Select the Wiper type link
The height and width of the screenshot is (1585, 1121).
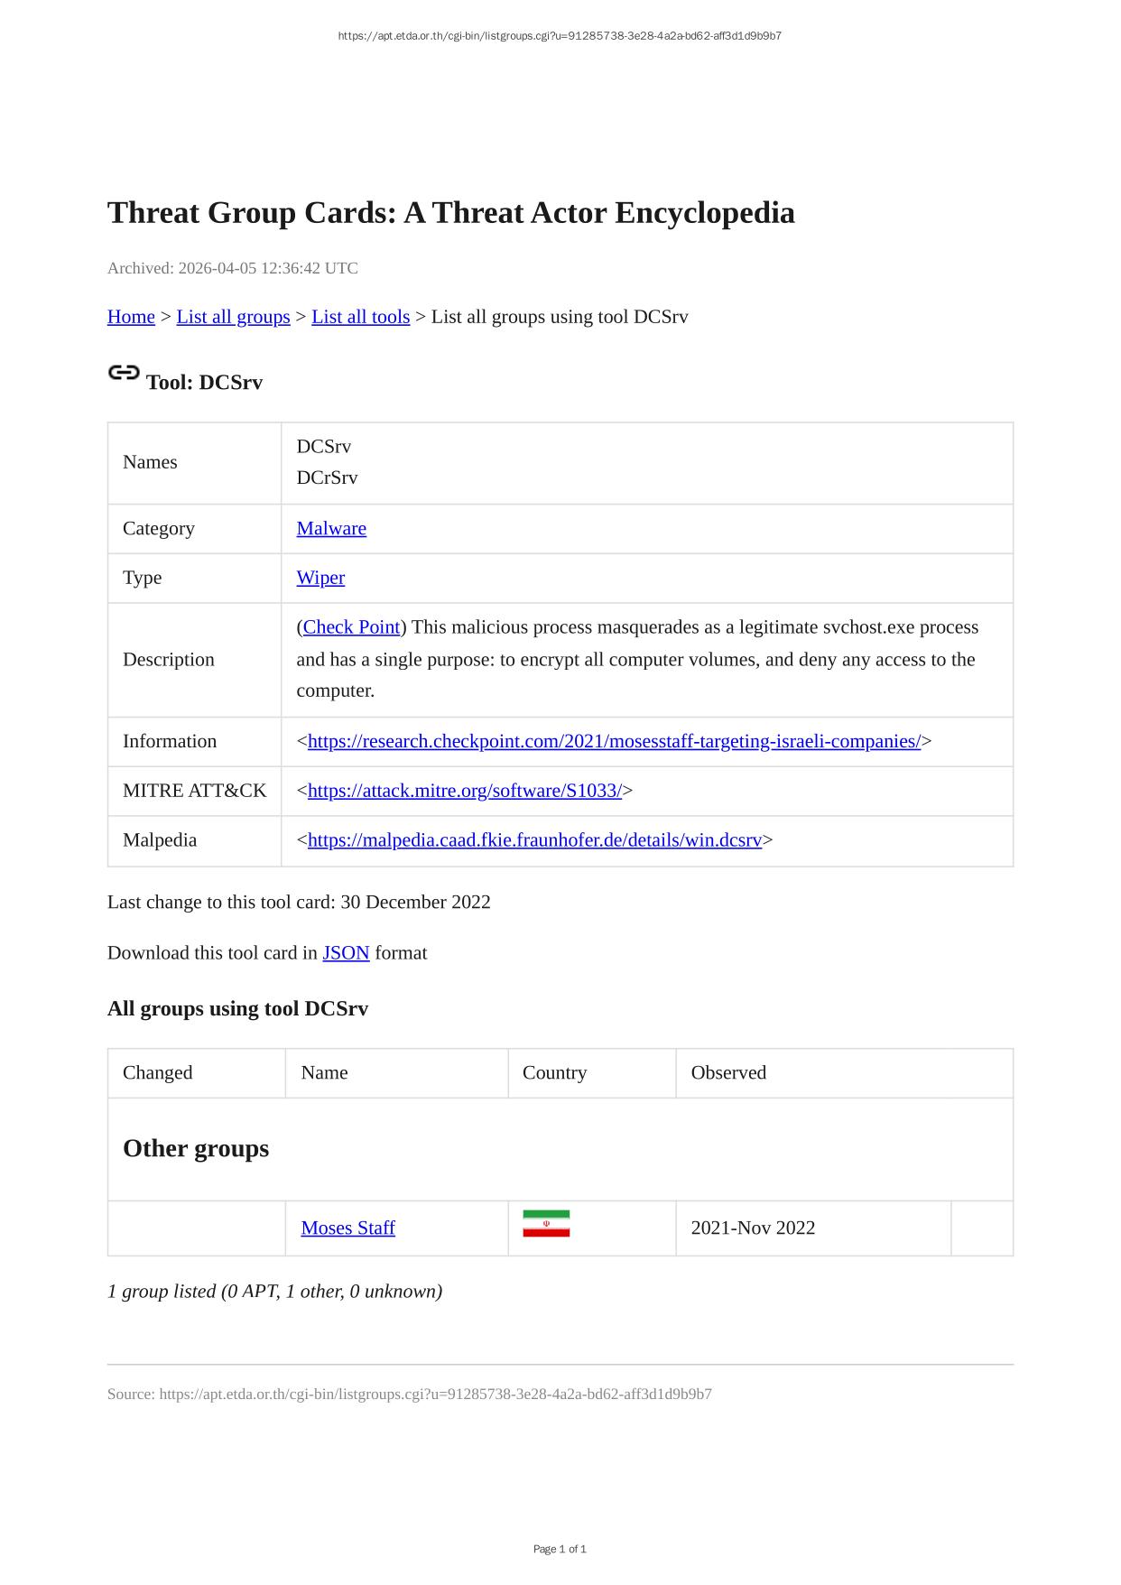(320, 578)
